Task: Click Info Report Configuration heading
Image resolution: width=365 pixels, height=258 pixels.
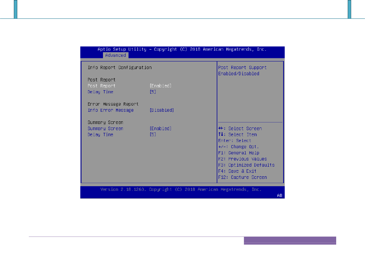Action: [119, 68]
